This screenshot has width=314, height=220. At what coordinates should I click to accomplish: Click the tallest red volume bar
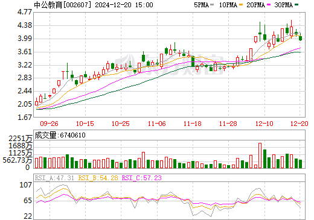(x=260, y=156)
